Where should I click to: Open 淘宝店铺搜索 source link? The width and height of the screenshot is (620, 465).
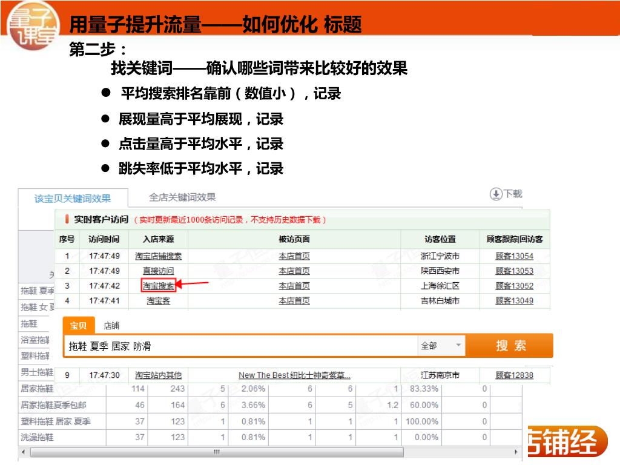coord(158,256)
